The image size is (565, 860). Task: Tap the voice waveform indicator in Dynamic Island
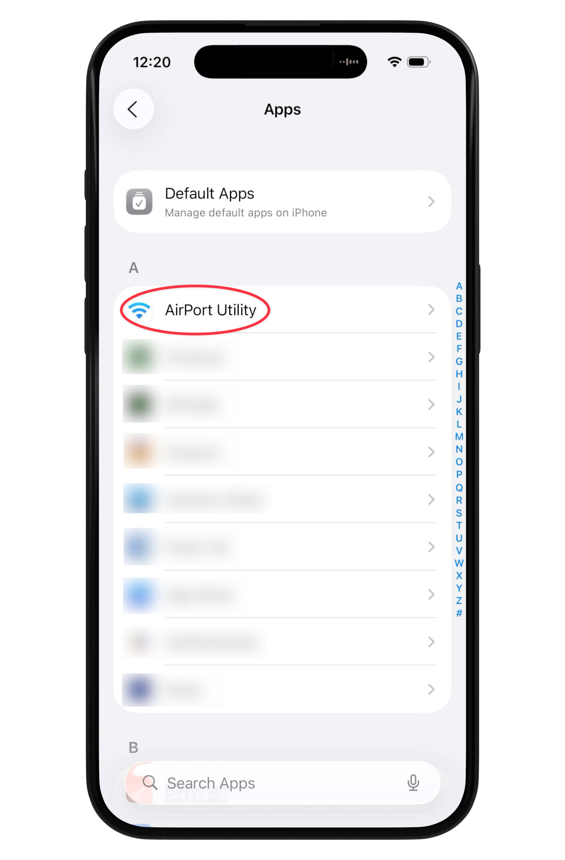[x=349, y=62]
